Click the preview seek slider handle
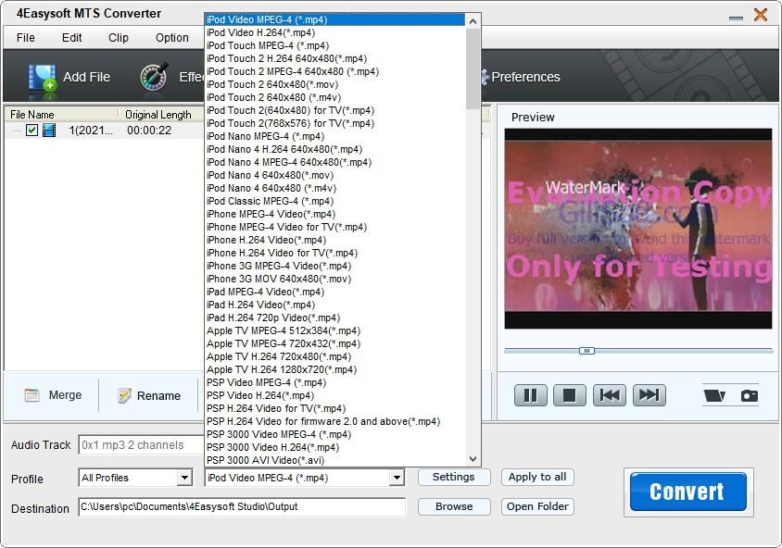Viewport: 782px width, 548px height. tap(586, 351)
